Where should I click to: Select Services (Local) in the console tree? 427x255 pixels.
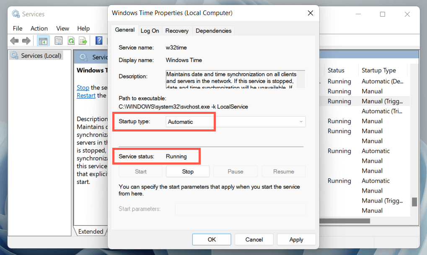36,56
